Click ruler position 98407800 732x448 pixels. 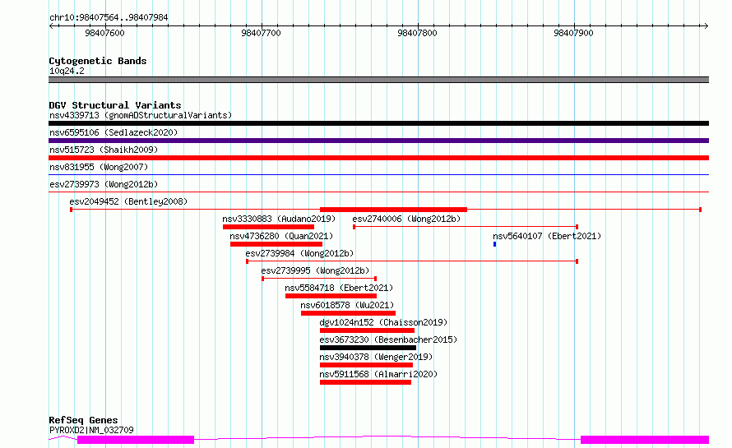click(417, 33)
